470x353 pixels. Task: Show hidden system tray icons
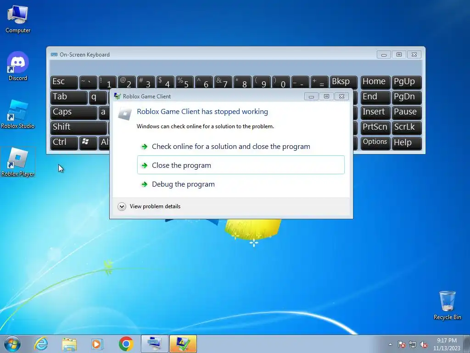coord(390,344)
